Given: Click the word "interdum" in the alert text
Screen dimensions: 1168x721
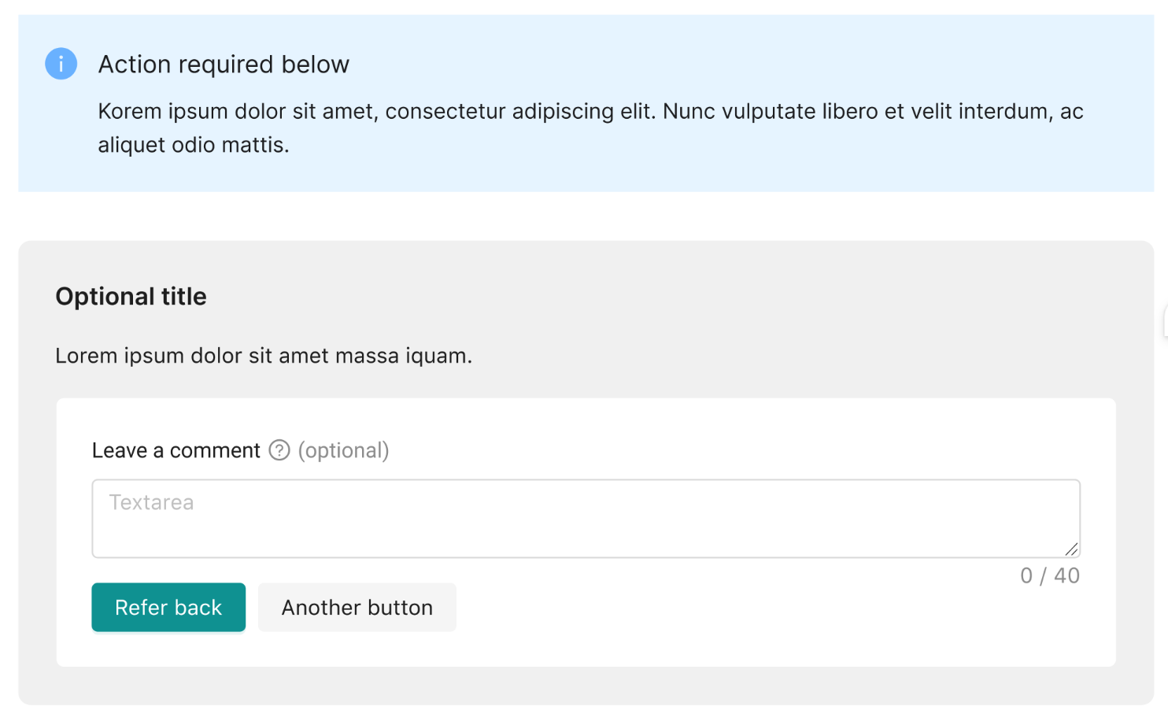Looking at the screenshot, I should [x=1004, y=112].
